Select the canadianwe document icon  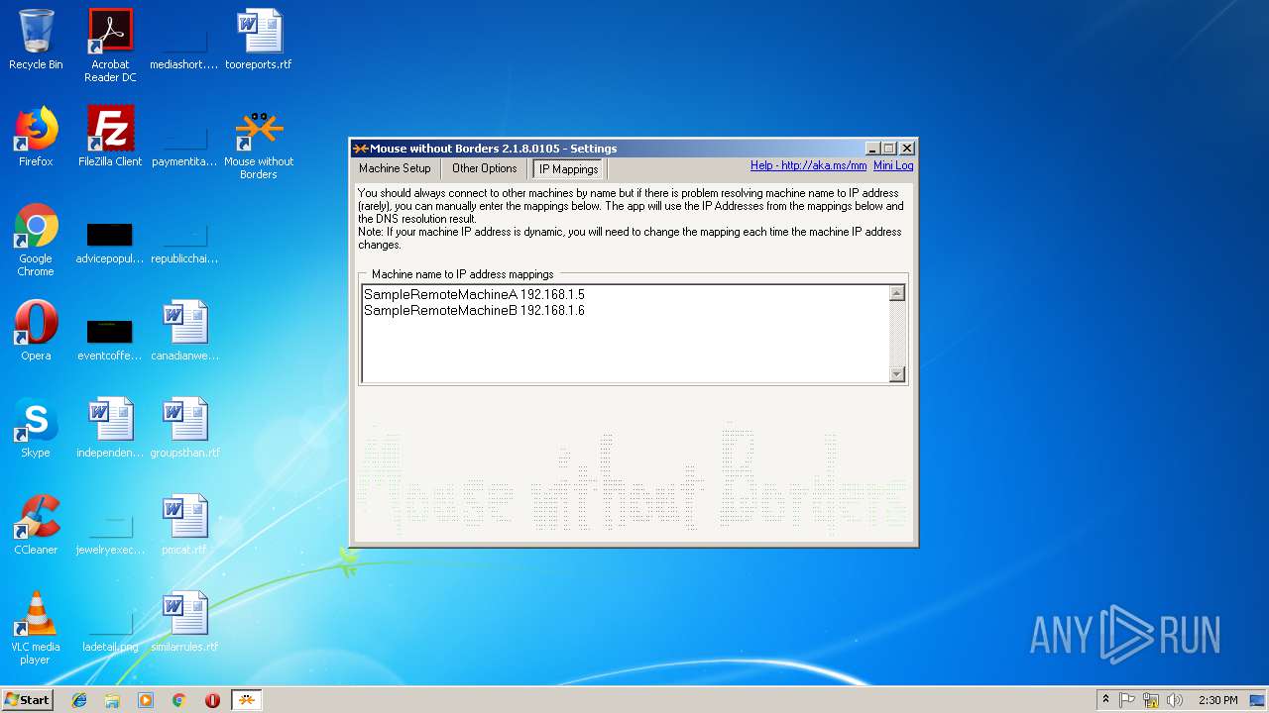click(184, 331)
